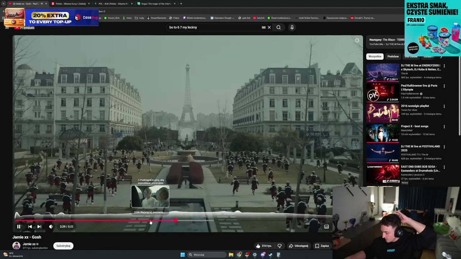Open the Franio | Kick bookmark
This screenshot has height=259, width=461.
click(x=112, y=18)
